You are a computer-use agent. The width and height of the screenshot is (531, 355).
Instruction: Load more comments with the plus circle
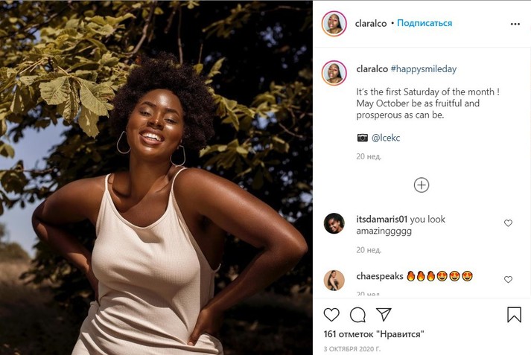(x=422, y=185)
